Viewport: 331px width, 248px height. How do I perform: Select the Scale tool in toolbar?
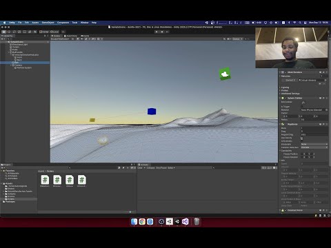[x=19, y=32]
